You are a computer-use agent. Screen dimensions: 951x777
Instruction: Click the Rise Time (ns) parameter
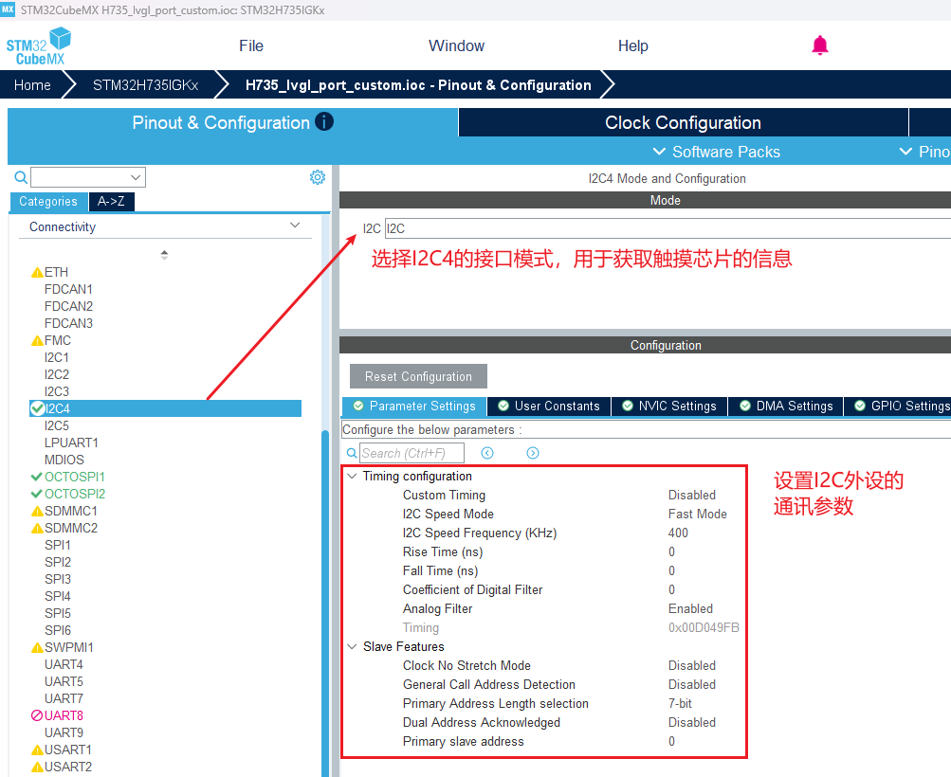pyautogui.click(x=443, y=552)
